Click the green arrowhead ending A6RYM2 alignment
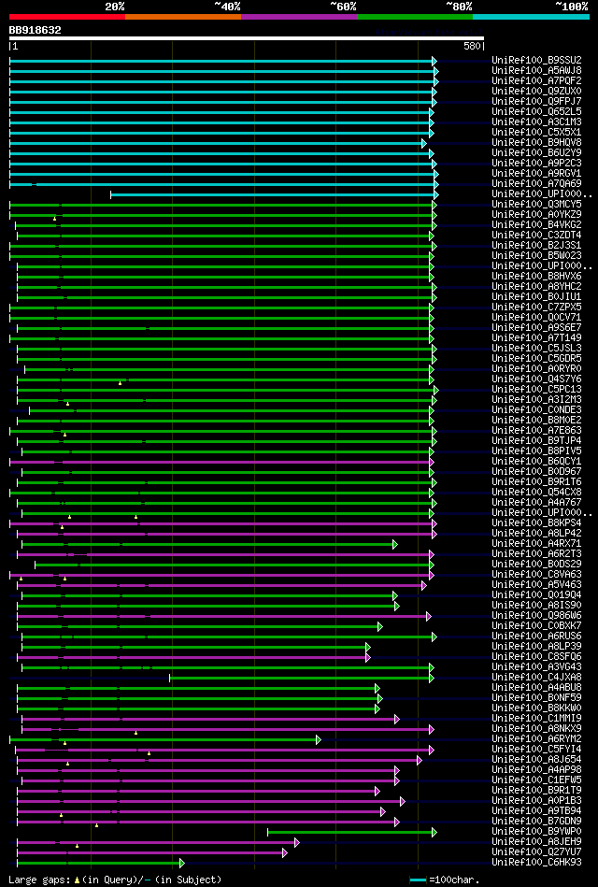Viewport: 598px width, 887px height. coord(319,739)
